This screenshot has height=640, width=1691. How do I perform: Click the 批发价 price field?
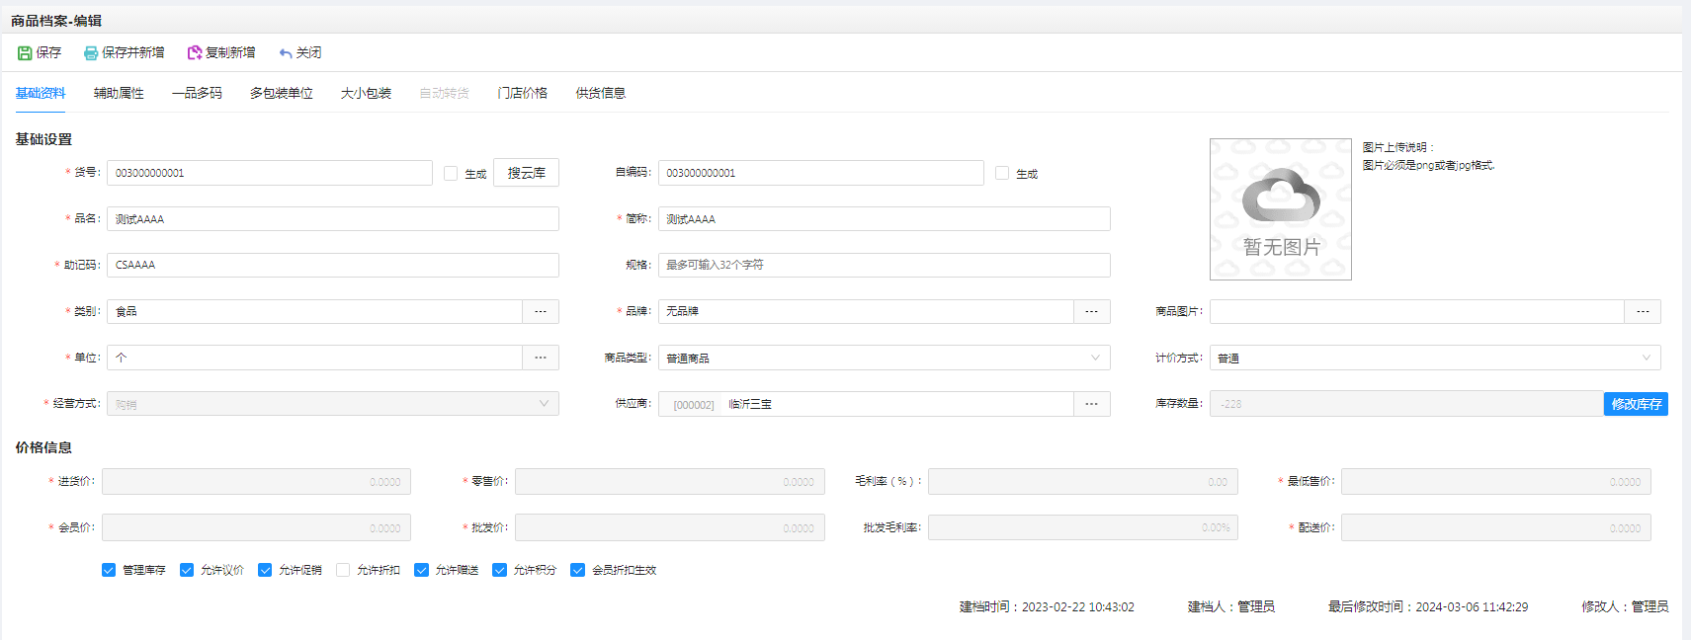coord(669,527)
